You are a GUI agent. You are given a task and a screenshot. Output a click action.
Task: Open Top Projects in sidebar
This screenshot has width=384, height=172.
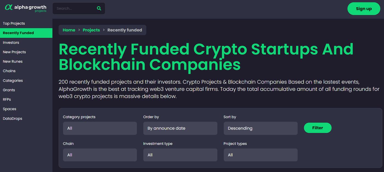click(14, 24)
